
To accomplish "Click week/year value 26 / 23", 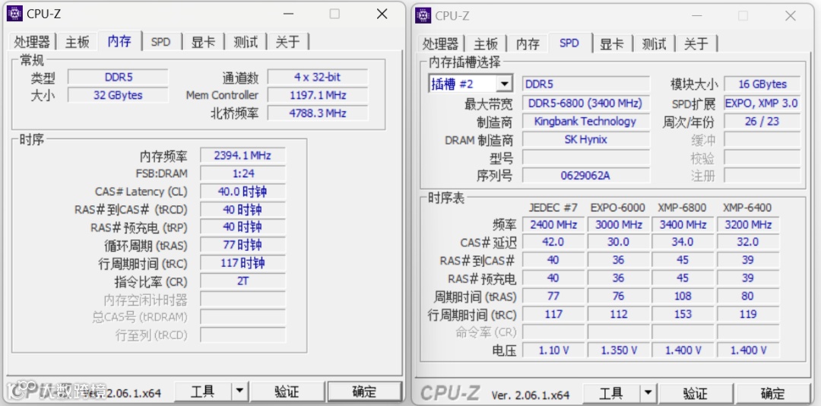I will [x=762, y=122].
